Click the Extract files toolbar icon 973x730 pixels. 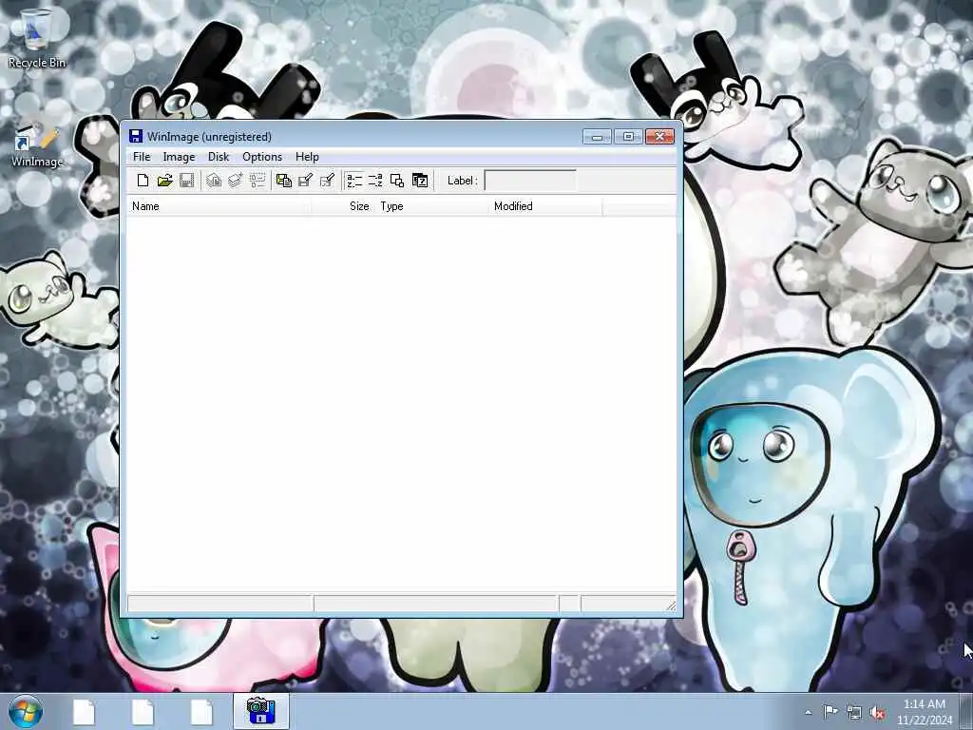(214, 181)
